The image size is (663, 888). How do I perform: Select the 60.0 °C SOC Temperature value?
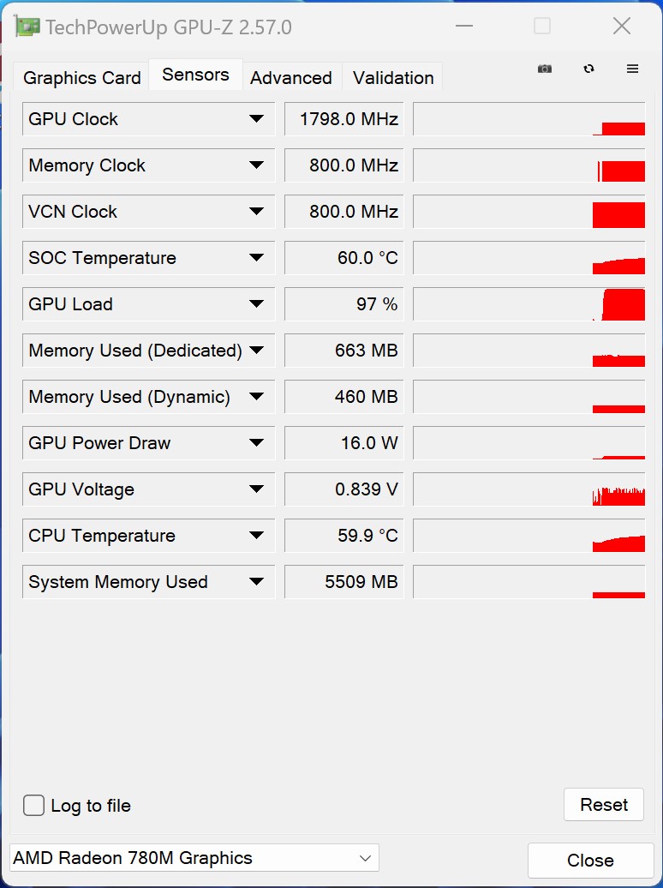(344, 258)
